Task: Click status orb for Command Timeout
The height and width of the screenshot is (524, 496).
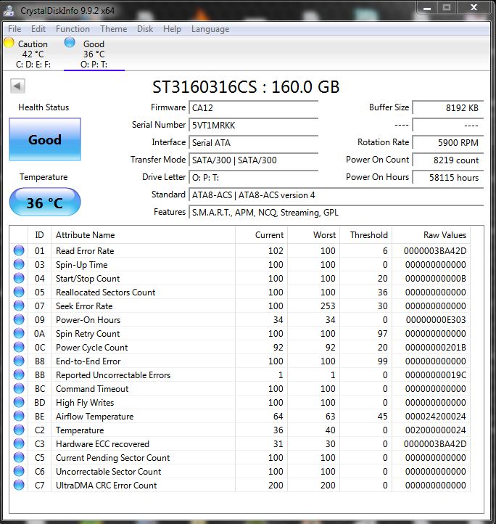Action: pos(19,388)
